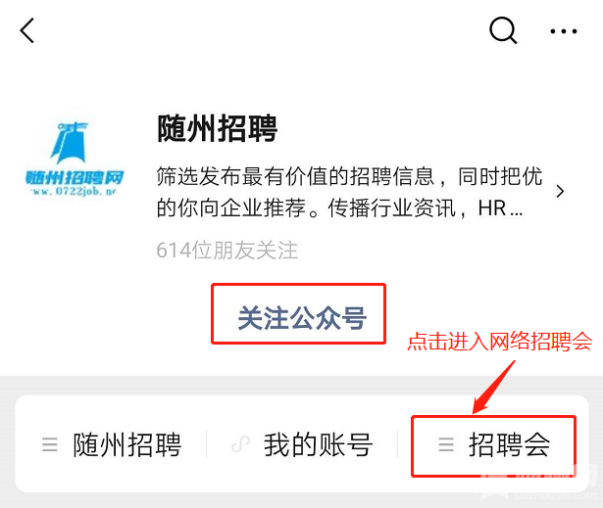Open the 我的账号 menu item
The image size is (603, 508).
(x=302, y=444)
